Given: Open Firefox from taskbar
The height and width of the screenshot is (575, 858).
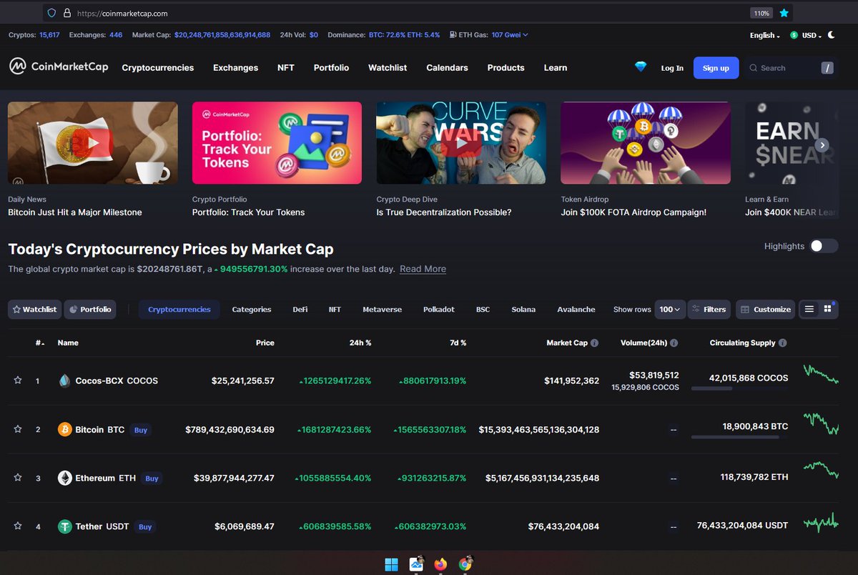Looking at the screenshot, I should (x=440, y=564).
